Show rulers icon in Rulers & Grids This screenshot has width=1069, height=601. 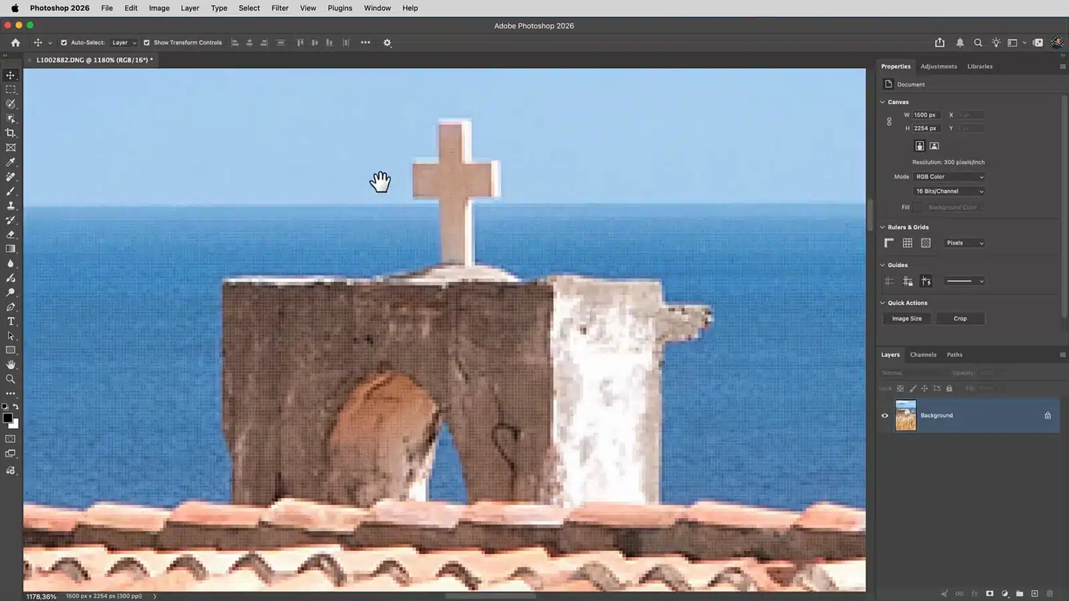point(889,243)
